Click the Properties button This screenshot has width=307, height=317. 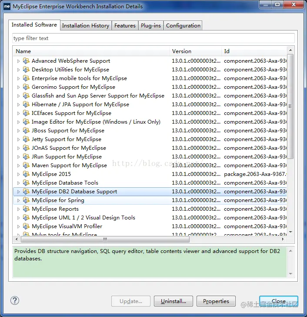pyautogui.click(x=216, y=301)
